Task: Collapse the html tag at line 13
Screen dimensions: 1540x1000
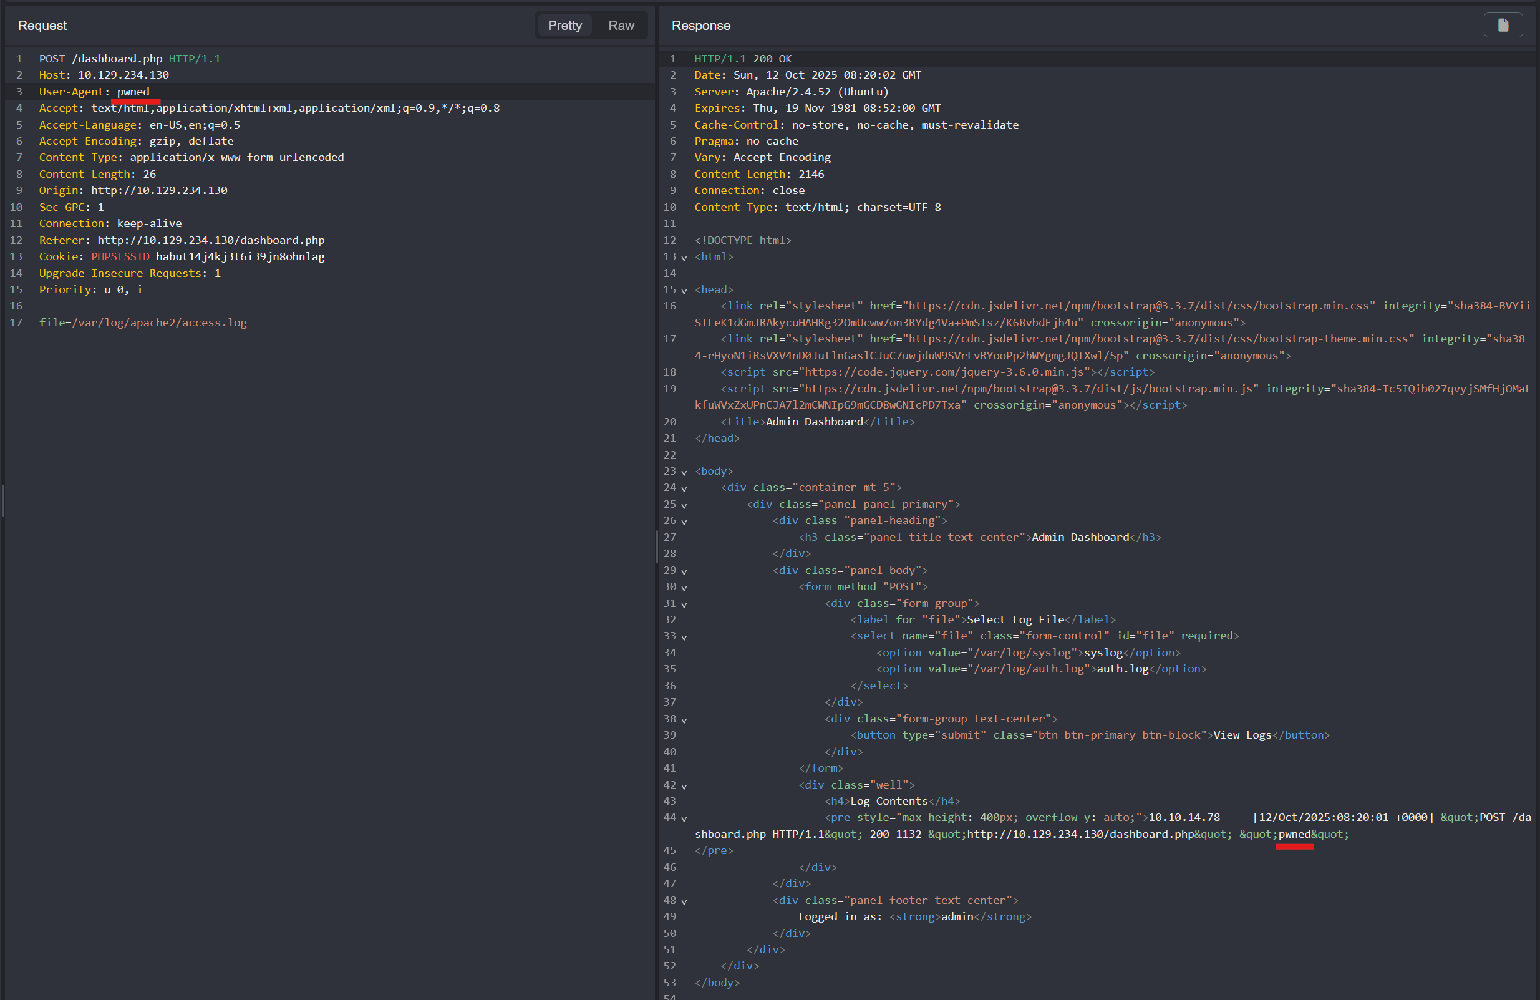Action: pyautogui.click(x=684, y=258)
